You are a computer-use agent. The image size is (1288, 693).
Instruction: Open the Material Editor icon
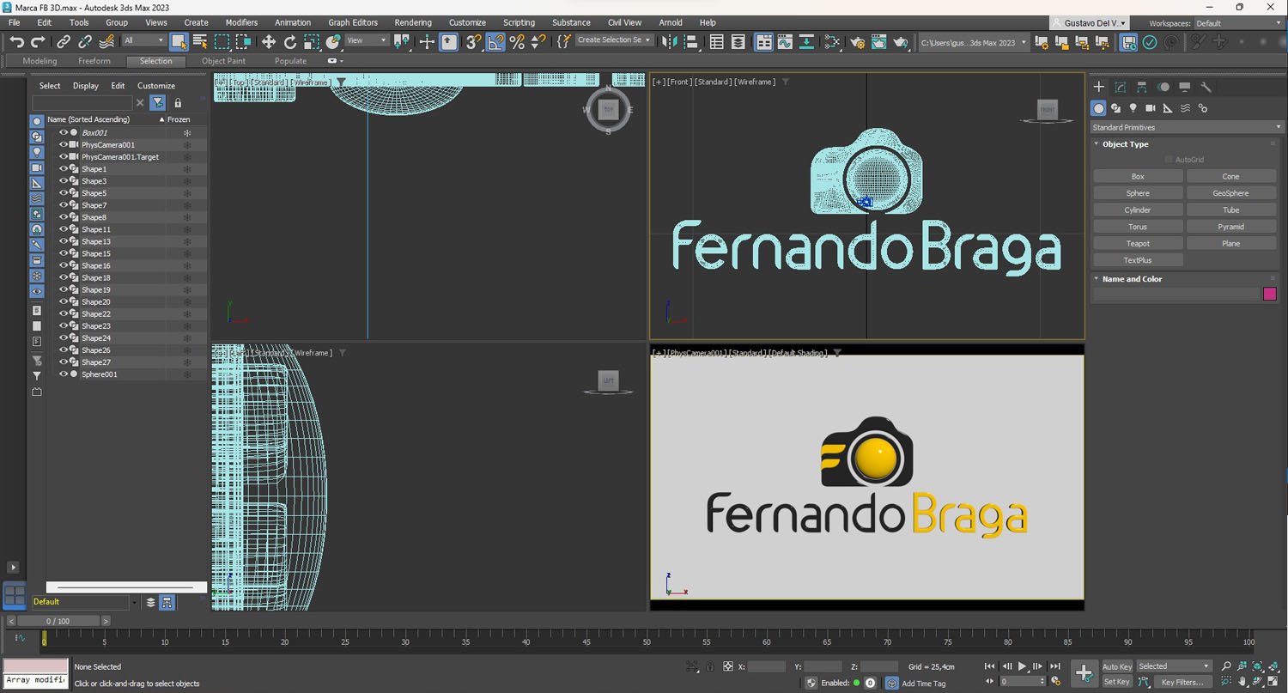pyautogui.click(x=832, y=41)
